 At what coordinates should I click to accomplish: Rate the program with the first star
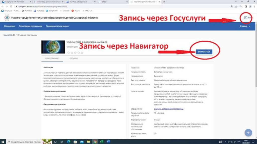69,53
